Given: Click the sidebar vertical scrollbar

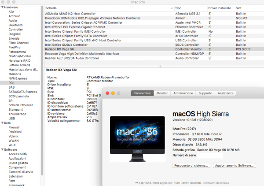Looking at the screenshot, I should click(42, 91).
